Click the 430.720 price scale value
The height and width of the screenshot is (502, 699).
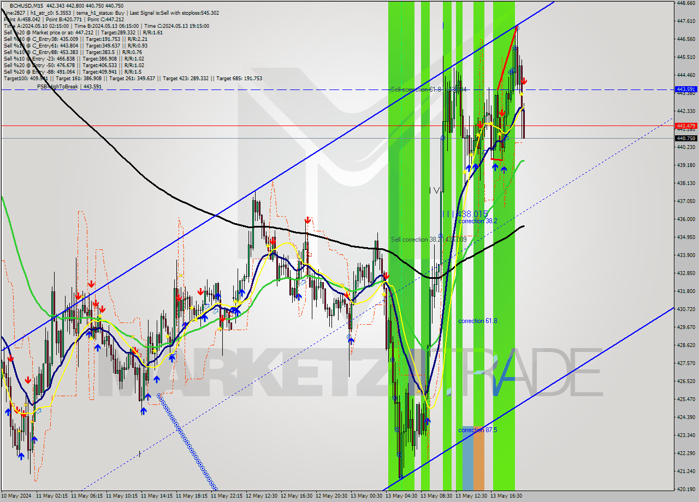pyautogui.click(x=686, y=309)
